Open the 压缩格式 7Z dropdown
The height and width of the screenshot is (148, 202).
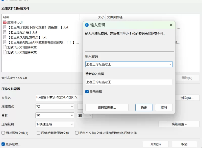click(x=72, y=107)
